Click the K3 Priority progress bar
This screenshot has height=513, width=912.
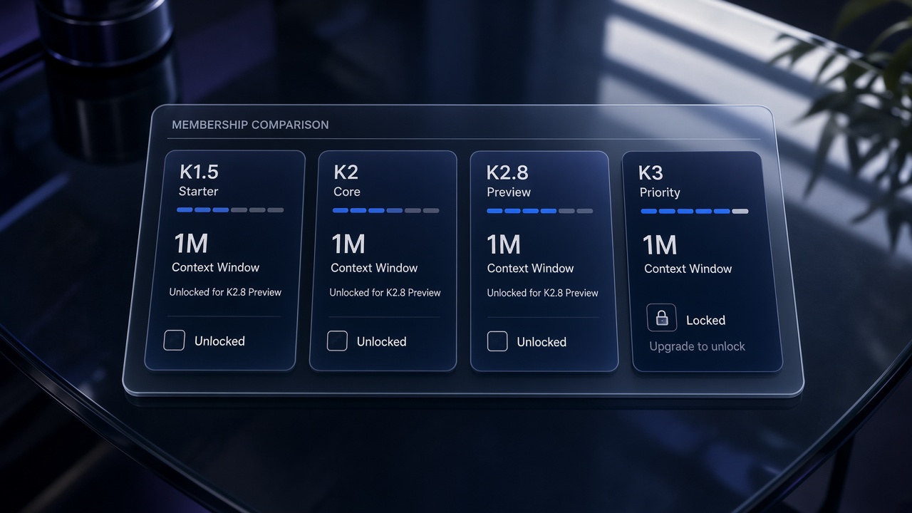695,212
